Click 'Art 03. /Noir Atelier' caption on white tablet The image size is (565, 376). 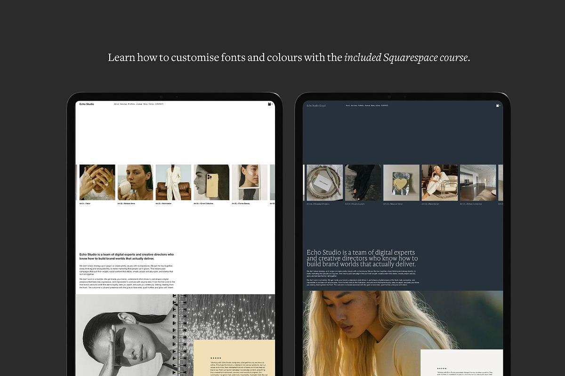(164, 204)
